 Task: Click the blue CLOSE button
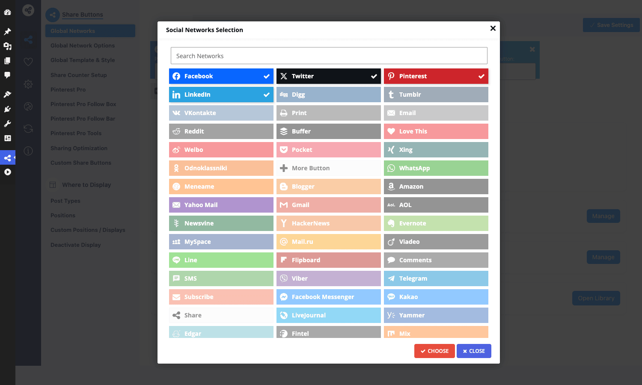(474, 351)
